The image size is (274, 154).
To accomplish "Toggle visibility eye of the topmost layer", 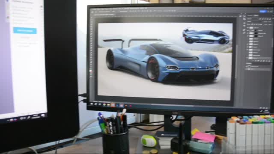I will [248, 28].
